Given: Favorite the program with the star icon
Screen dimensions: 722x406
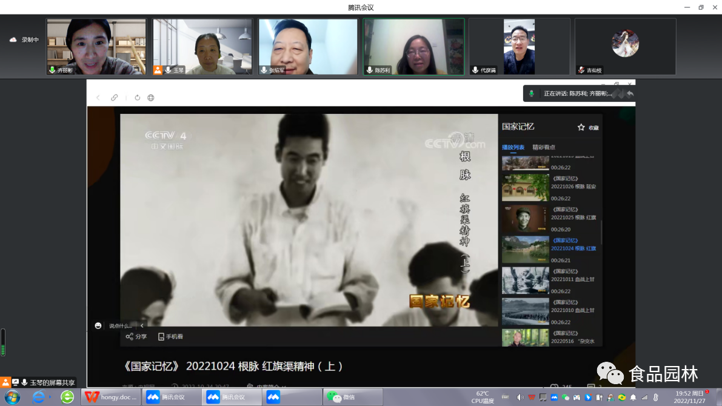Looking at the screenshot, I should coord(581,127).
